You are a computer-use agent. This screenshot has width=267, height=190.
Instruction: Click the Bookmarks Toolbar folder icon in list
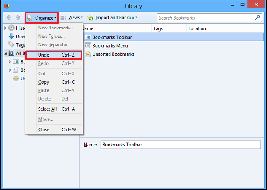[88, 37]
